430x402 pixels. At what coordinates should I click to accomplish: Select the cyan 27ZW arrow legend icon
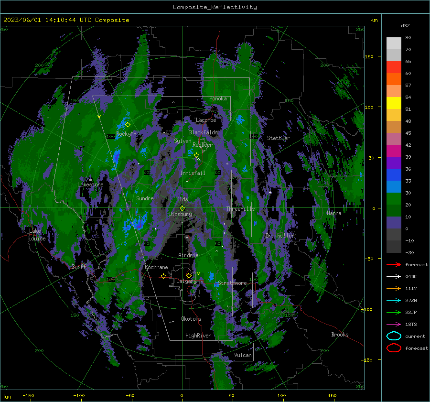(394, 301)
